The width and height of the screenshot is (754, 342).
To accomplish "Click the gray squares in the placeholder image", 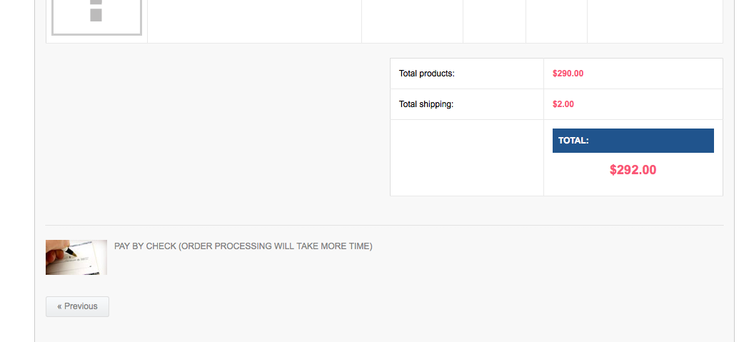I will pos(96,11).
